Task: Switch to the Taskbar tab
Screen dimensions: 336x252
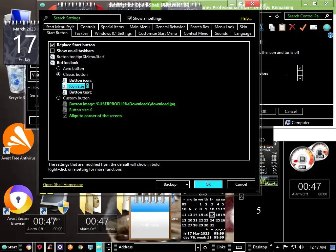Action: (x=81, y=33)
